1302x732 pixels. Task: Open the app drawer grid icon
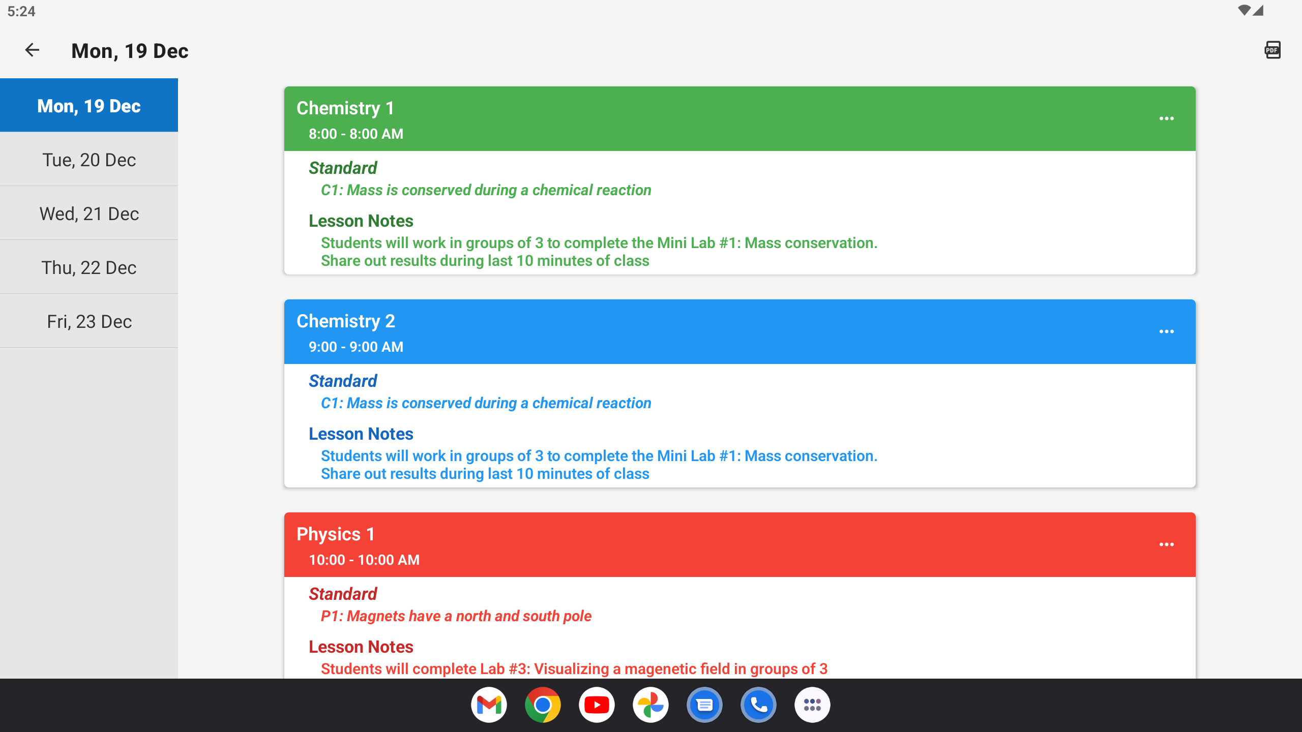(812, 705)
